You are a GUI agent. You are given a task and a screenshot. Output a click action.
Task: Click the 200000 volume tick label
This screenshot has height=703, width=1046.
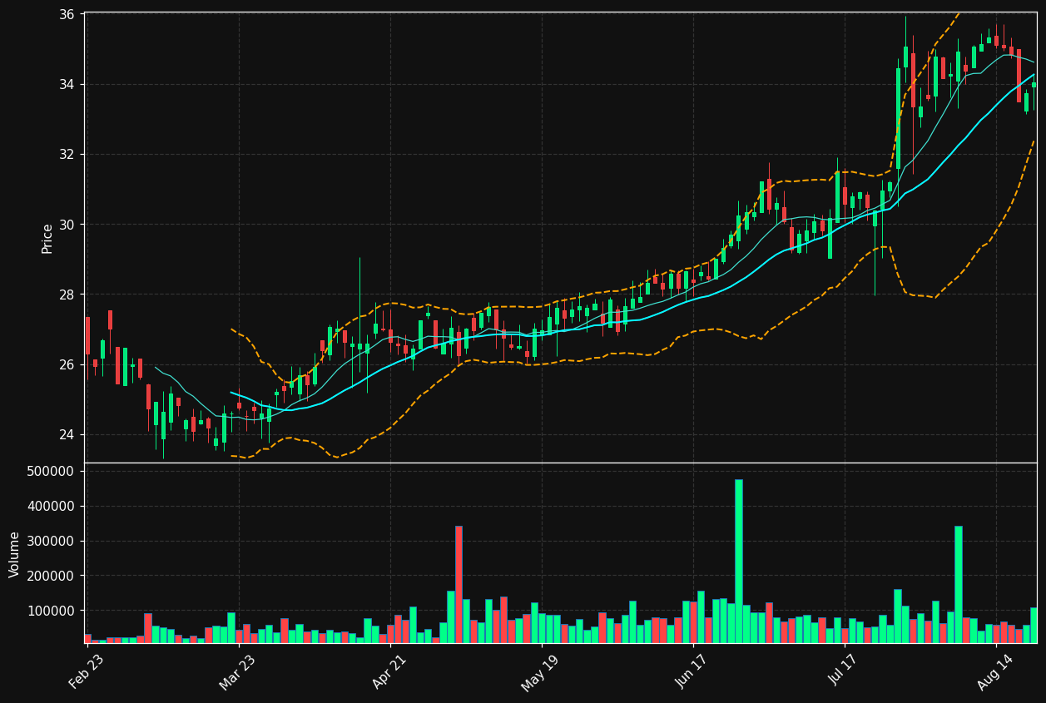coord(52,576)
